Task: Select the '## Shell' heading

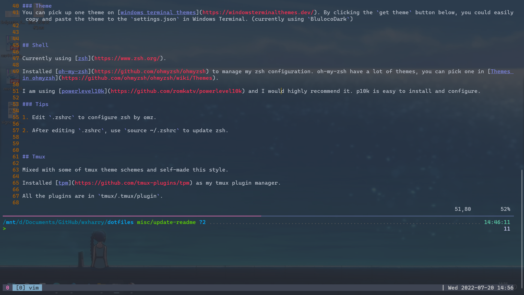Action: coord(35,45)
